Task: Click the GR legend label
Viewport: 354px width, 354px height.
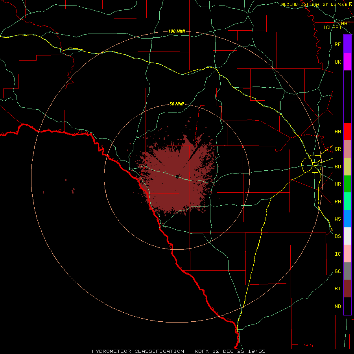Action: tap(338, 149)
